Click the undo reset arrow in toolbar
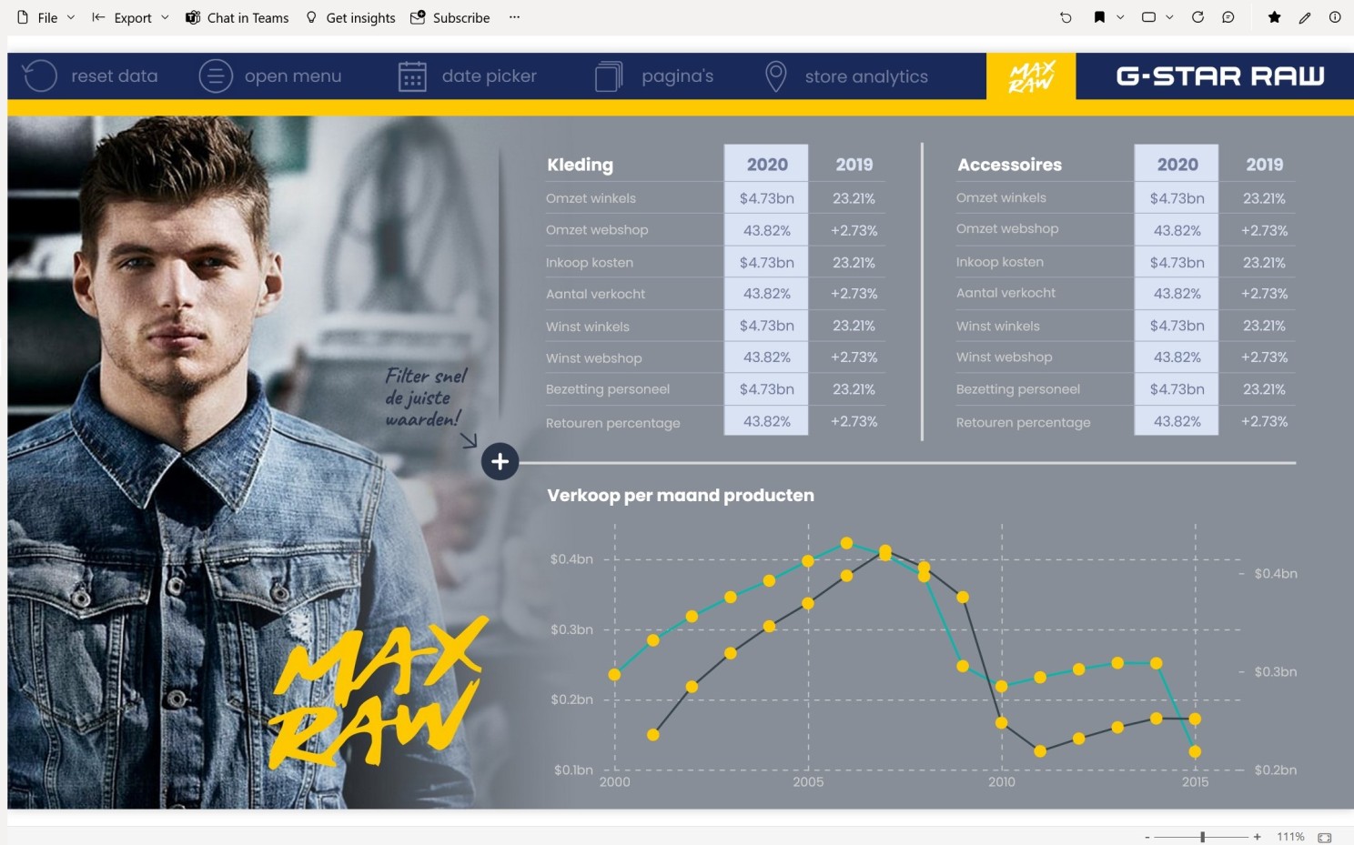The height and width of the screenshot is (845, 1354). (x=1066, y=17)
